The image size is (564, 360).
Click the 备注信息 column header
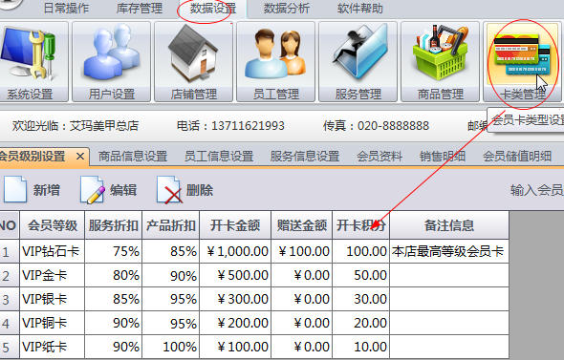(449, 225)
